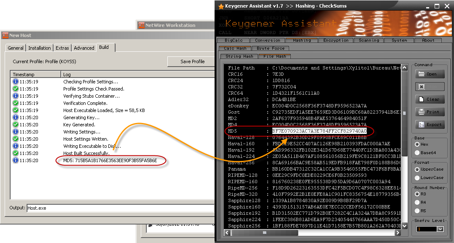The image size is (454, 243).
Task: Click the Keygener Assistant star title icon
Action: [x=221, y=6]
